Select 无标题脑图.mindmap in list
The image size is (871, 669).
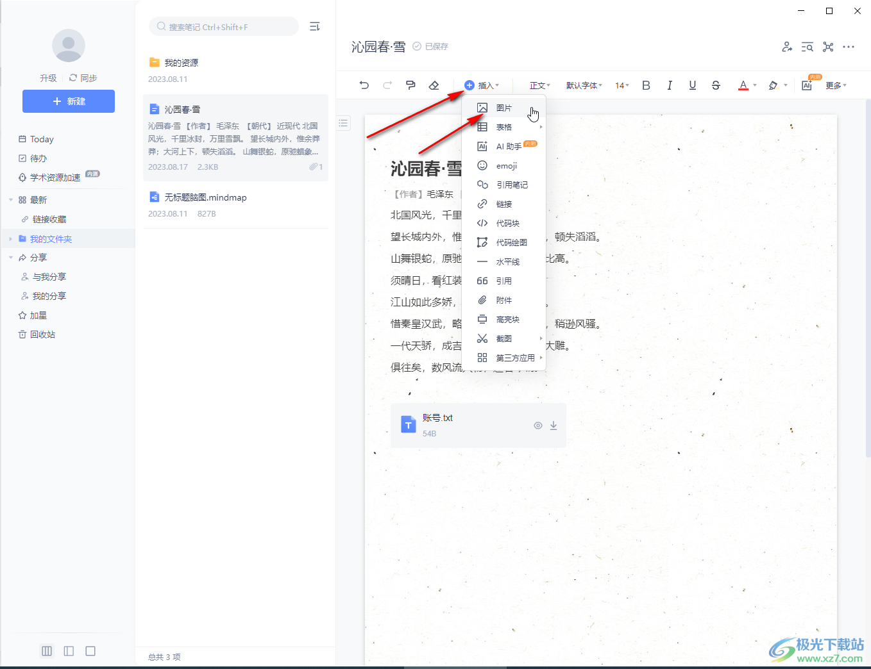(x=235, y=205)
